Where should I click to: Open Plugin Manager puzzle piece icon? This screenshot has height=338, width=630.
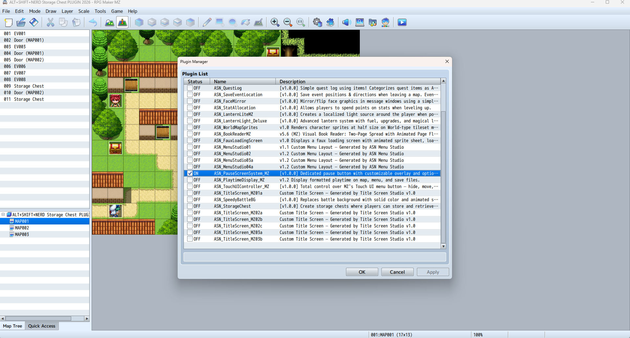coord(330,22)
